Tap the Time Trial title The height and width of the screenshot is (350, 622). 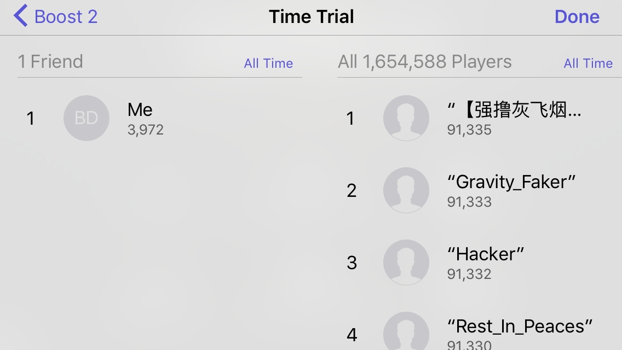312,16
